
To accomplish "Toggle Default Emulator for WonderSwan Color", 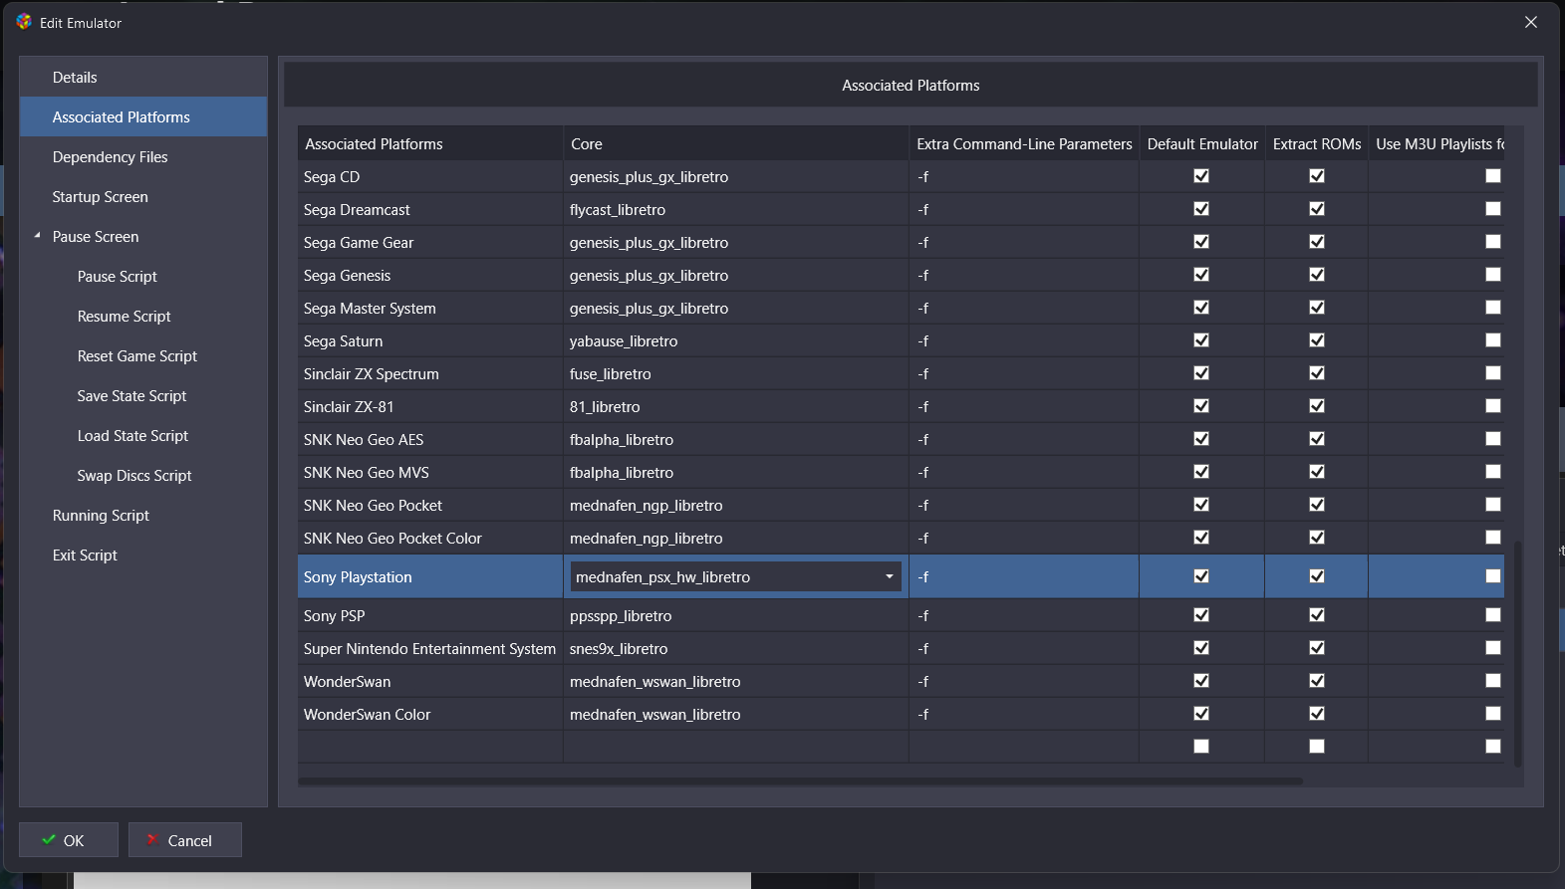I will coord(1201,714).
